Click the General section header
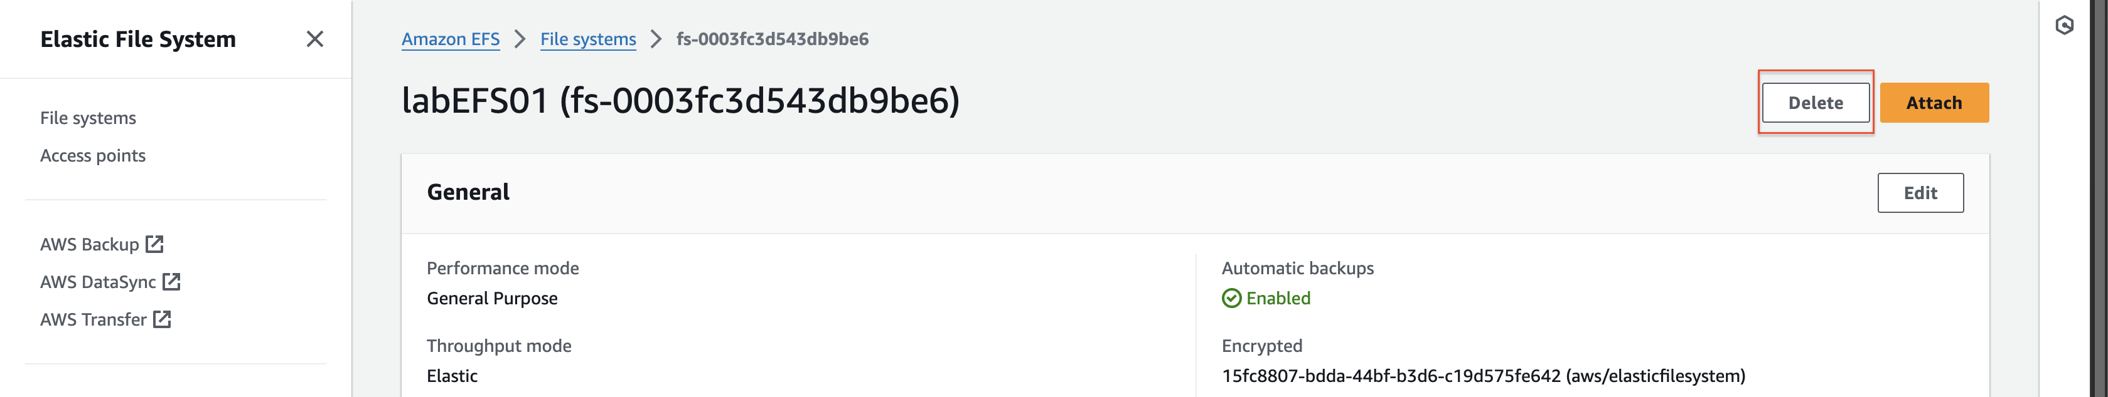Screen dimensions: 2108x397 pyautogui.click(x=468, y=192)
